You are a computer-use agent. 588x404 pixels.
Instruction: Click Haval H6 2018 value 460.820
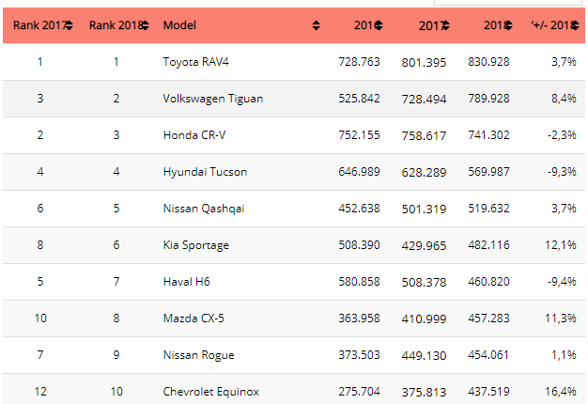(488, 282)
